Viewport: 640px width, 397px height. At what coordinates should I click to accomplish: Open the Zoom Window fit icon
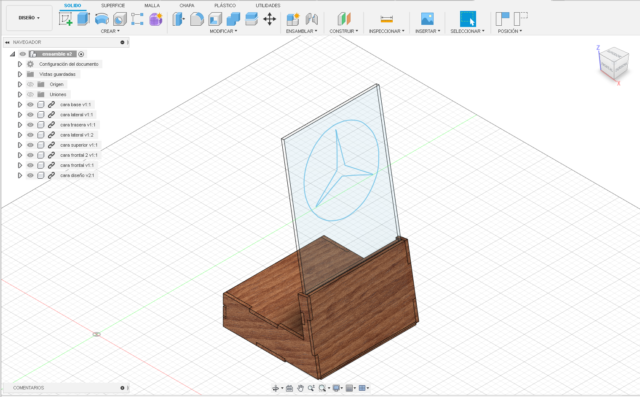pyautogui.click(x=322, y=388)
